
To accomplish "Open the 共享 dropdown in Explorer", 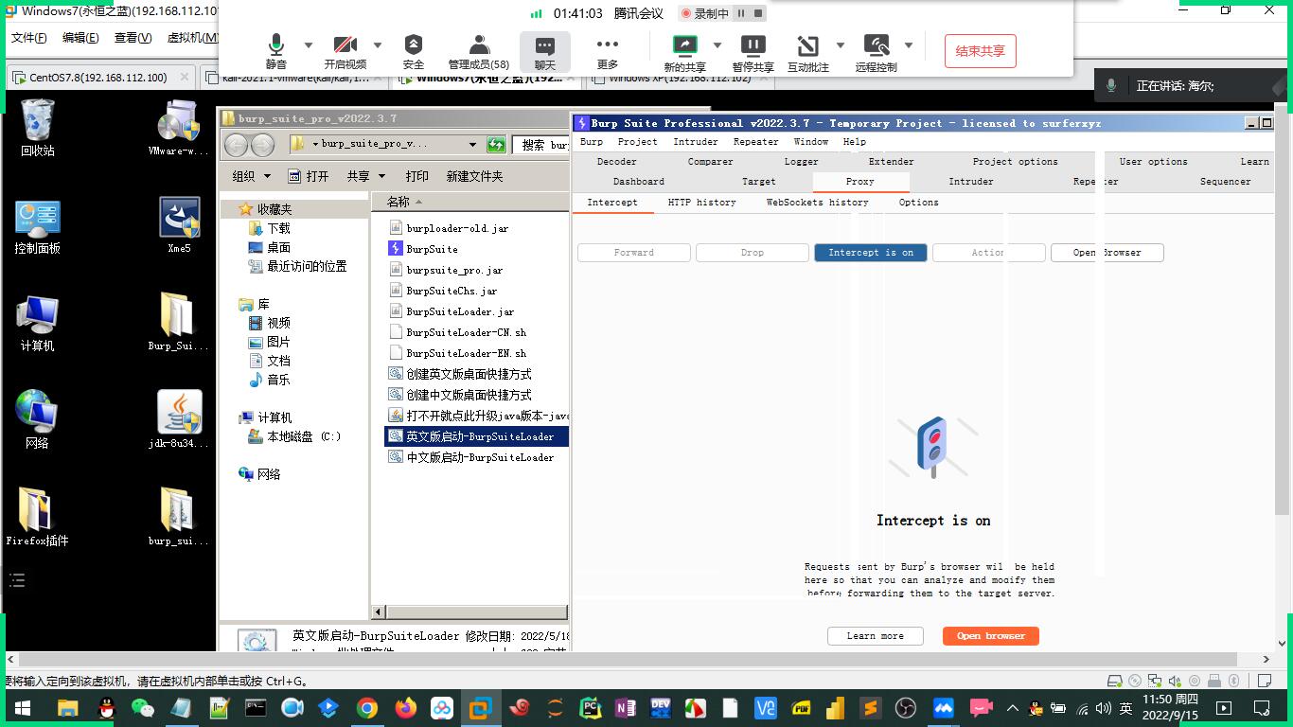I will (x=366, y=176).
